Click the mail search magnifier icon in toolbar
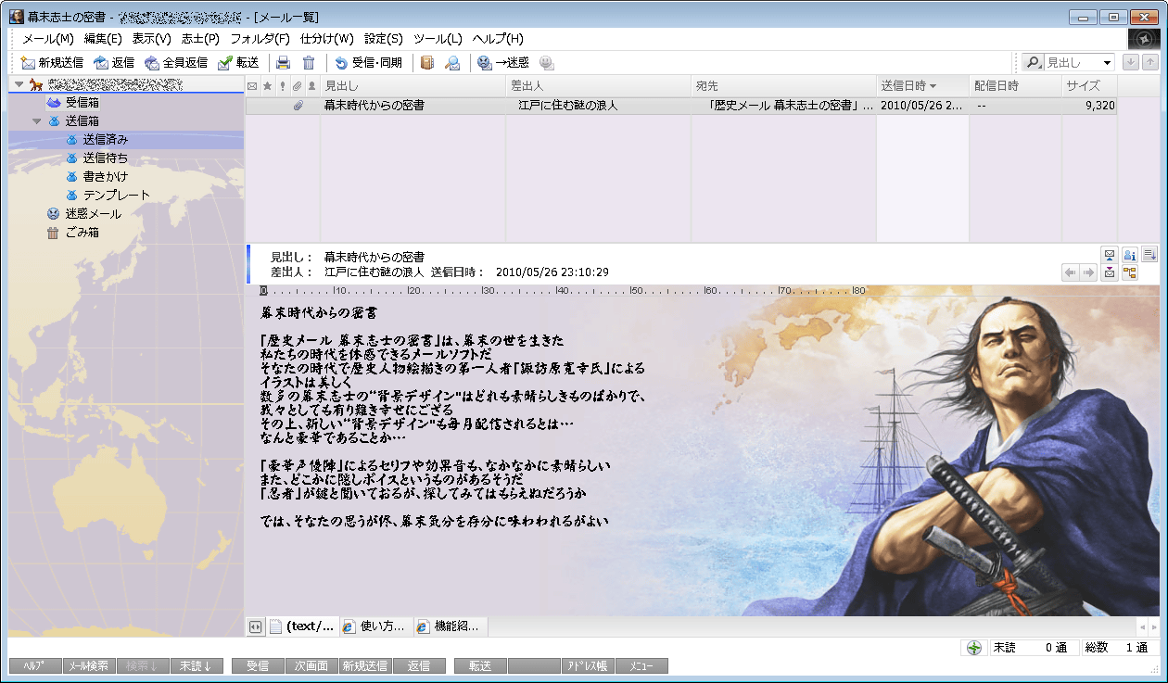The height and width of the screenshot is (683, 1168). tap(452, 63)
